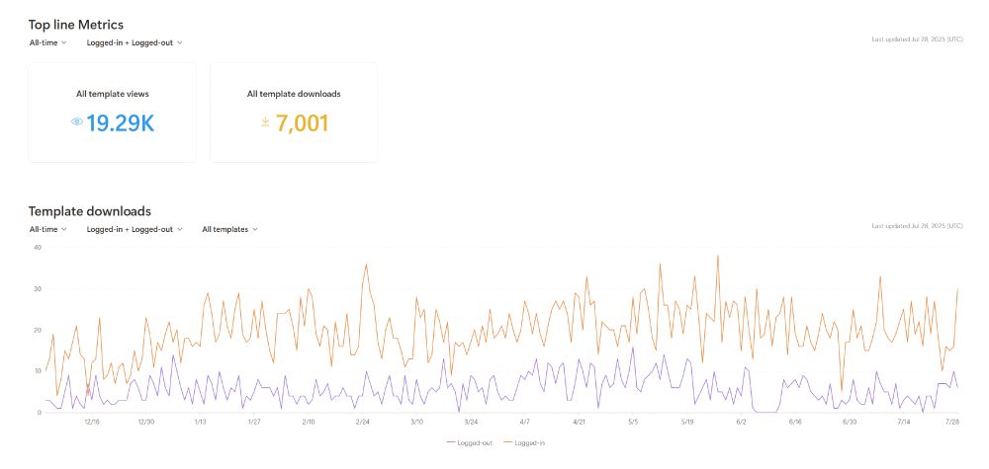This screenshot has width=989, height=469.
Task: Toggle the Logged-out legend entry
Action: coord(469,442)
